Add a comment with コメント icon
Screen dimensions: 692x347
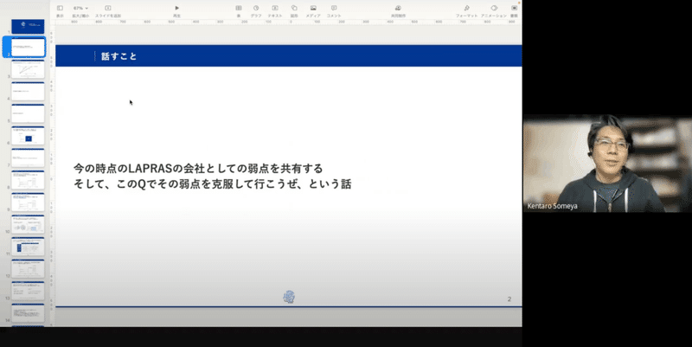click(x=334, y=8)
